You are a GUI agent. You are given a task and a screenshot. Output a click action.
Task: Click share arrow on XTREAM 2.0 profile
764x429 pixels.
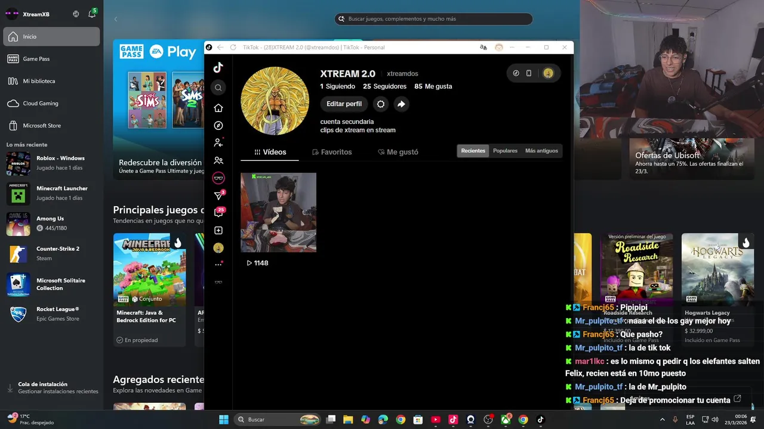click(401, 104)
